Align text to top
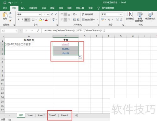 pyautogui.click(x=62, y=14)
